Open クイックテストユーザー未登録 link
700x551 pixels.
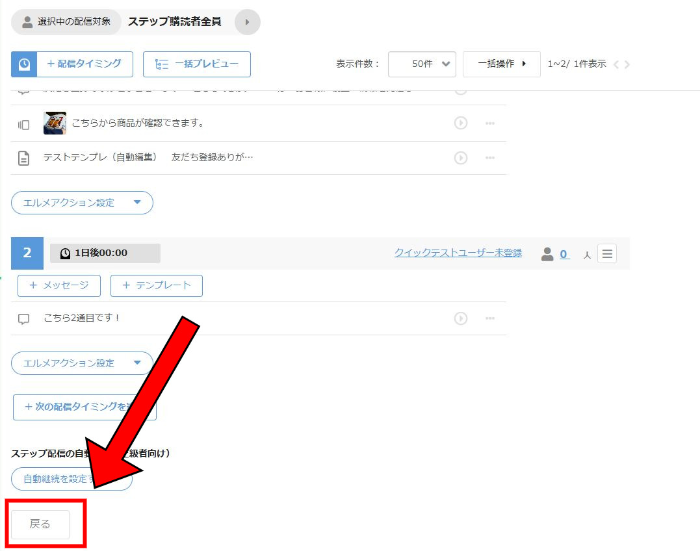pyautogui.click(x=458, y=253)
